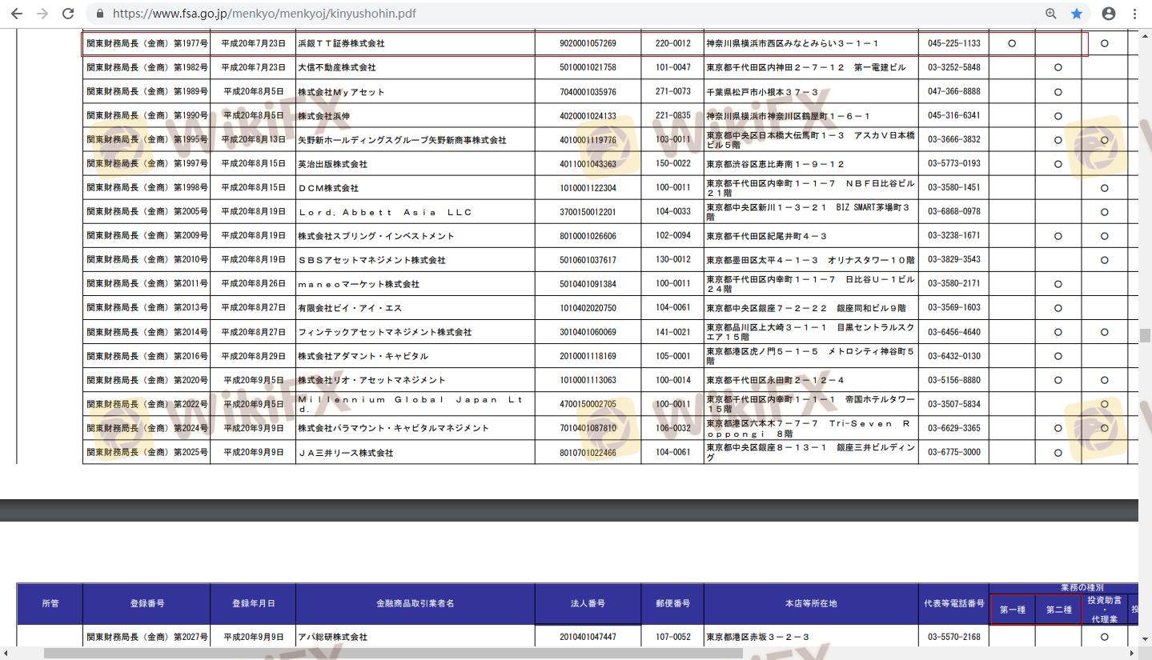View site info via the lock icon
Screen dimensions: 1152x660
point(100,14)
